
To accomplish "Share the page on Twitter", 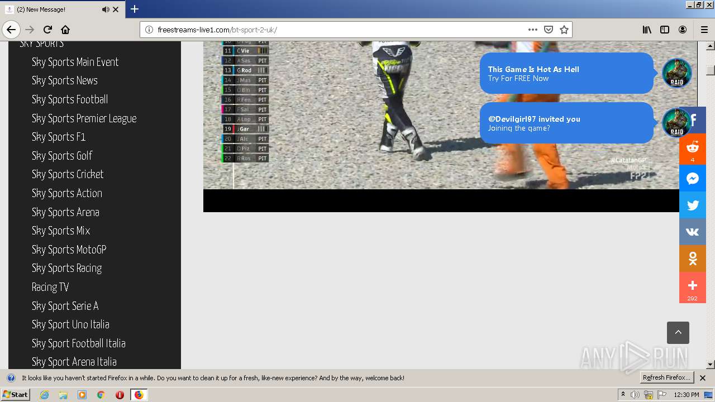I will click(693, 205).
